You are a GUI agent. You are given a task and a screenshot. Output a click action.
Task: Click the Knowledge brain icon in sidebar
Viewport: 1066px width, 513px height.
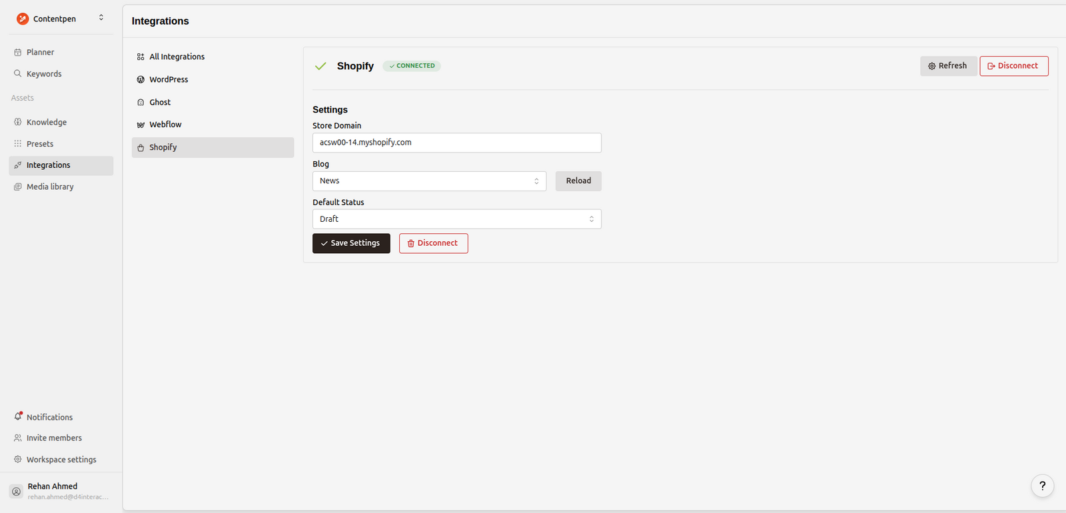point(18,122)
